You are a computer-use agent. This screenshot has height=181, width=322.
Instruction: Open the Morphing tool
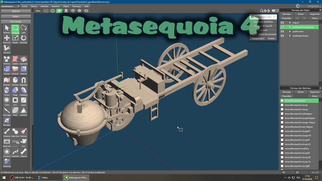tap(7, 163)
